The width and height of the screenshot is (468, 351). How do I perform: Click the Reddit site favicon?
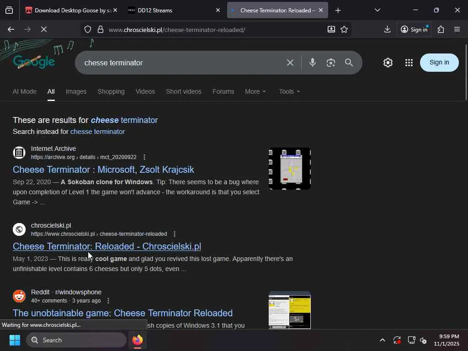[19, 296]
